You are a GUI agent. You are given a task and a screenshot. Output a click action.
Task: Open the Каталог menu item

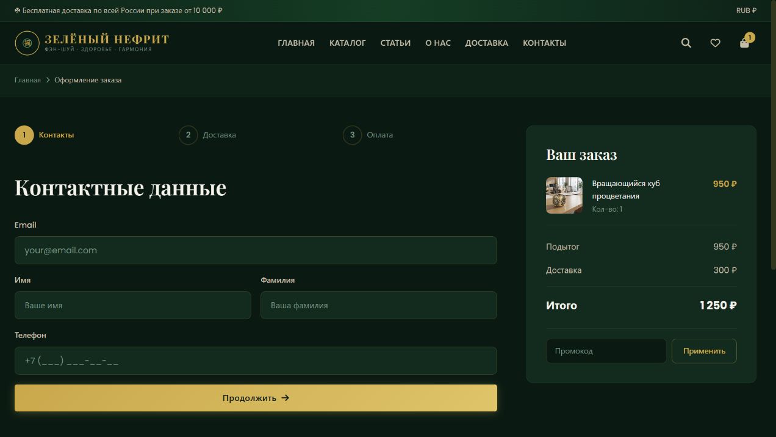coord(348,43)
